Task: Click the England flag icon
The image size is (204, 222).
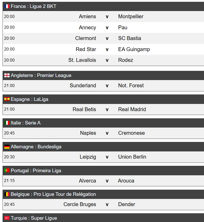Action: 7,75
